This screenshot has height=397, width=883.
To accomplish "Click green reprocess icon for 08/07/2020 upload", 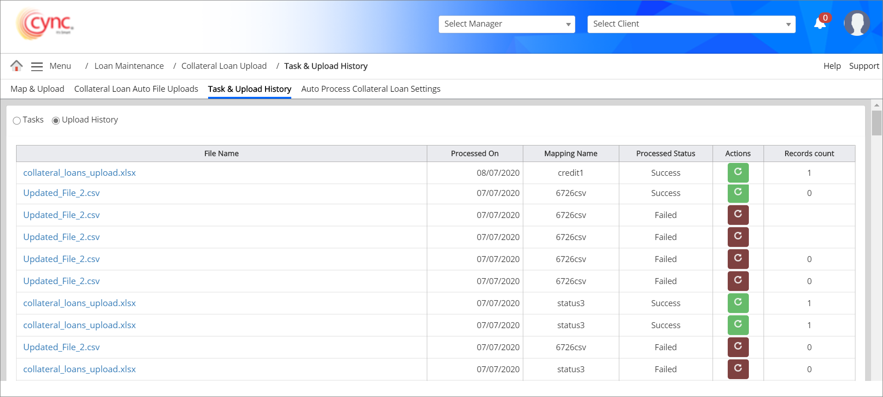I will (x=738, y=173).
